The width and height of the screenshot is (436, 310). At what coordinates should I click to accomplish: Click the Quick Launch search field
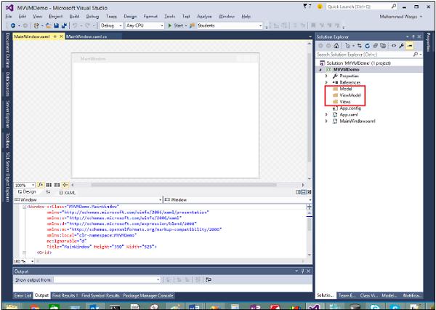pyautogui.click(x=356, y=6)
